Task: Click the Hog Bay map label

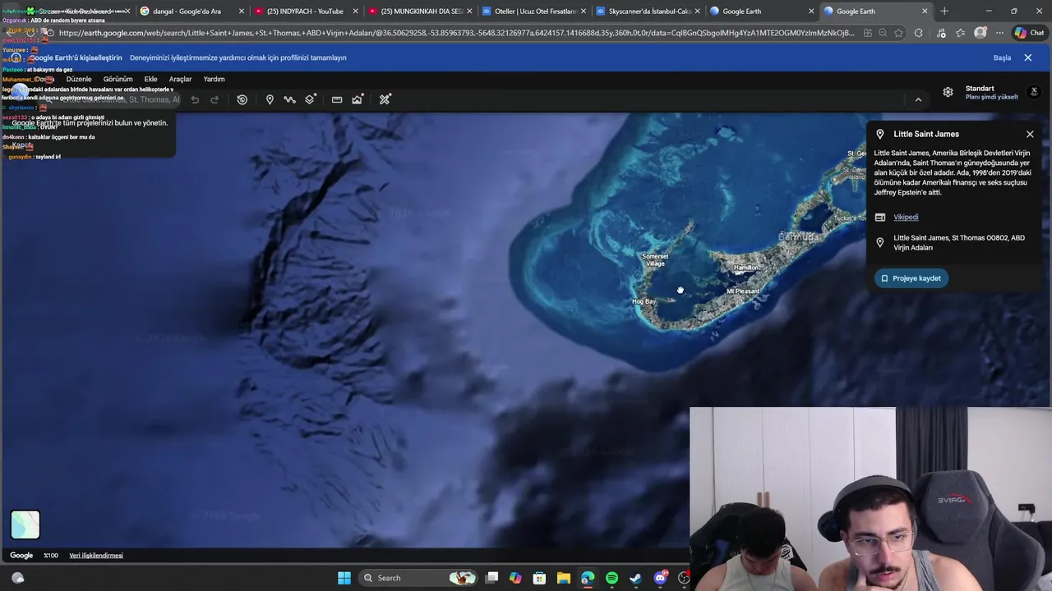Action: point(644,301)
